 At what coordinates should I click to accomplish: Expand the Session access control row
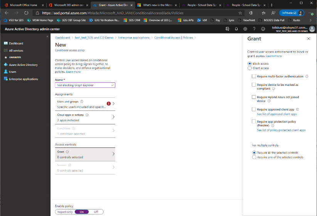click(85, 168)
